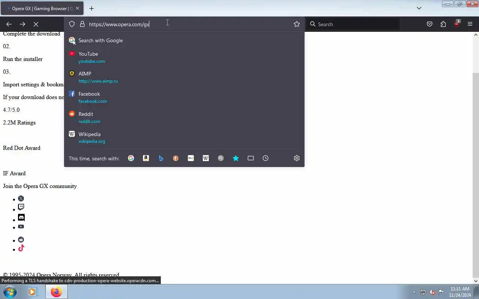This screenshot has height=299, width=479.
Task: Open the Firefox application menu
Action: [470, 24]
